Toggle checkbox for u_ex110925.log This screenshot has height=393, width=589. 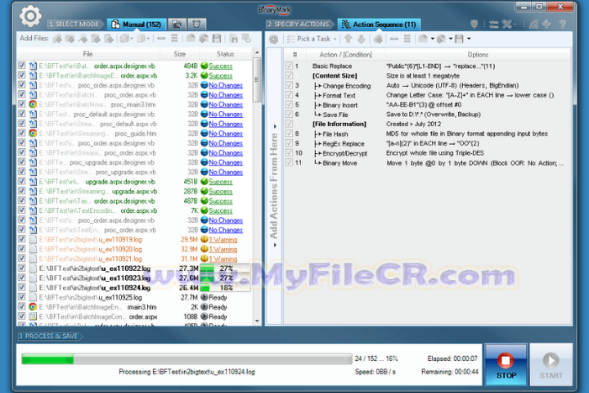point(22,297)
